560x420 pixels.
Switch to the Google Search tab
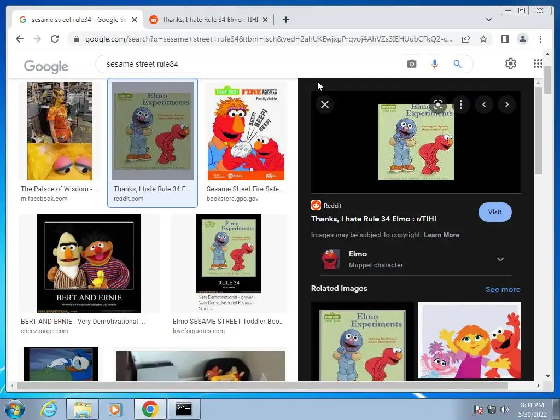[x=78, y=20]
